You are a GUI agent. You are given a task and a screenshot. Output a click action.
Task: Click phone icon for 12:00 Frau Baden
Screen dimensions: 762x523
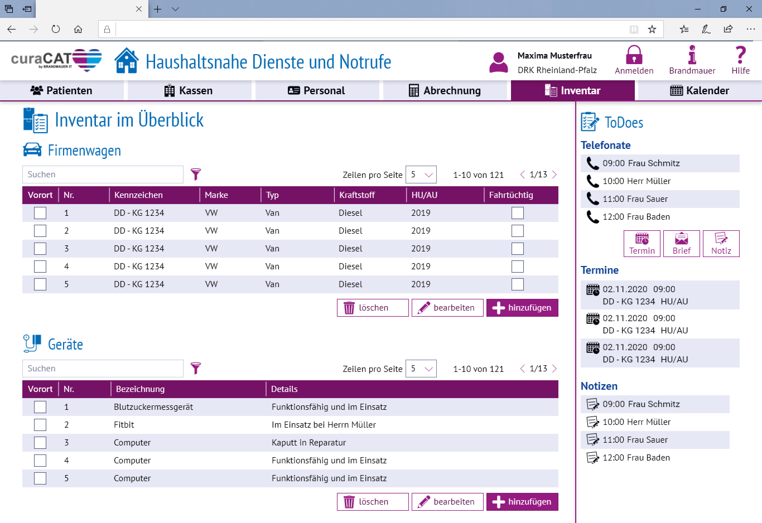pos(592,217)
